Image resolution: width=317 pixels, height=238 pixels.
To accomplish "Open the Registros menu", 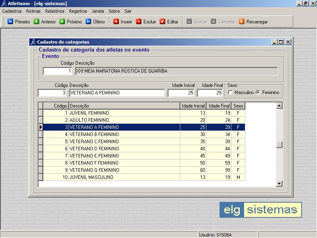I will (78, 11).
